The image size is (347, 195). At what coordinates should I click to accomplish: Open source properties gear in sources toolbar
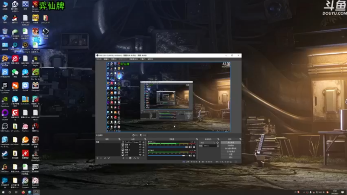pos(130,158)
